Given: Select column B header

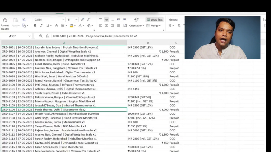Looking at the screenshot, I should pos(148,43).
